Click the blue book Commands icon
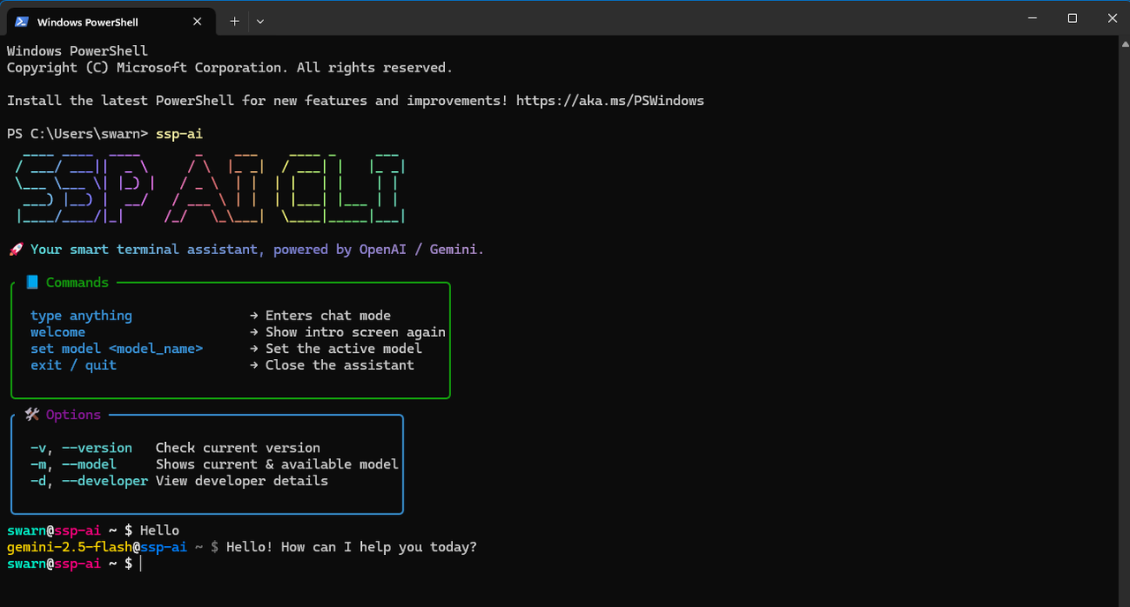This screenshot has width=1130, height=607. click(32, 282)
